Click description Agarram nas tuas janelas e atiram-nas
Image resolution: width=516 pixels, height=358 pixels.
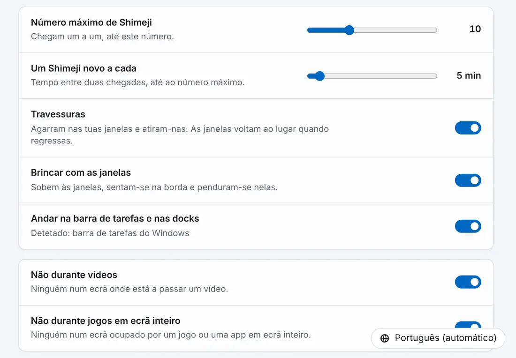coord(180,134)
